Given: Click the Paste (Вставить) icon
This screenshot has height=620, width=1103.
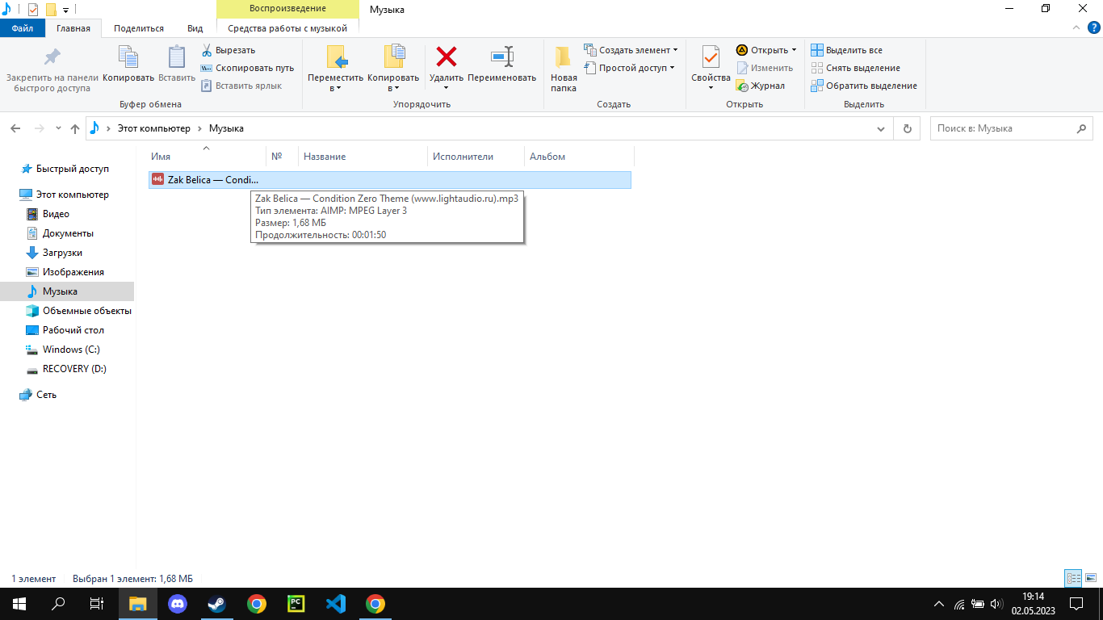Looking at the screenshot, I should point(177,57).
